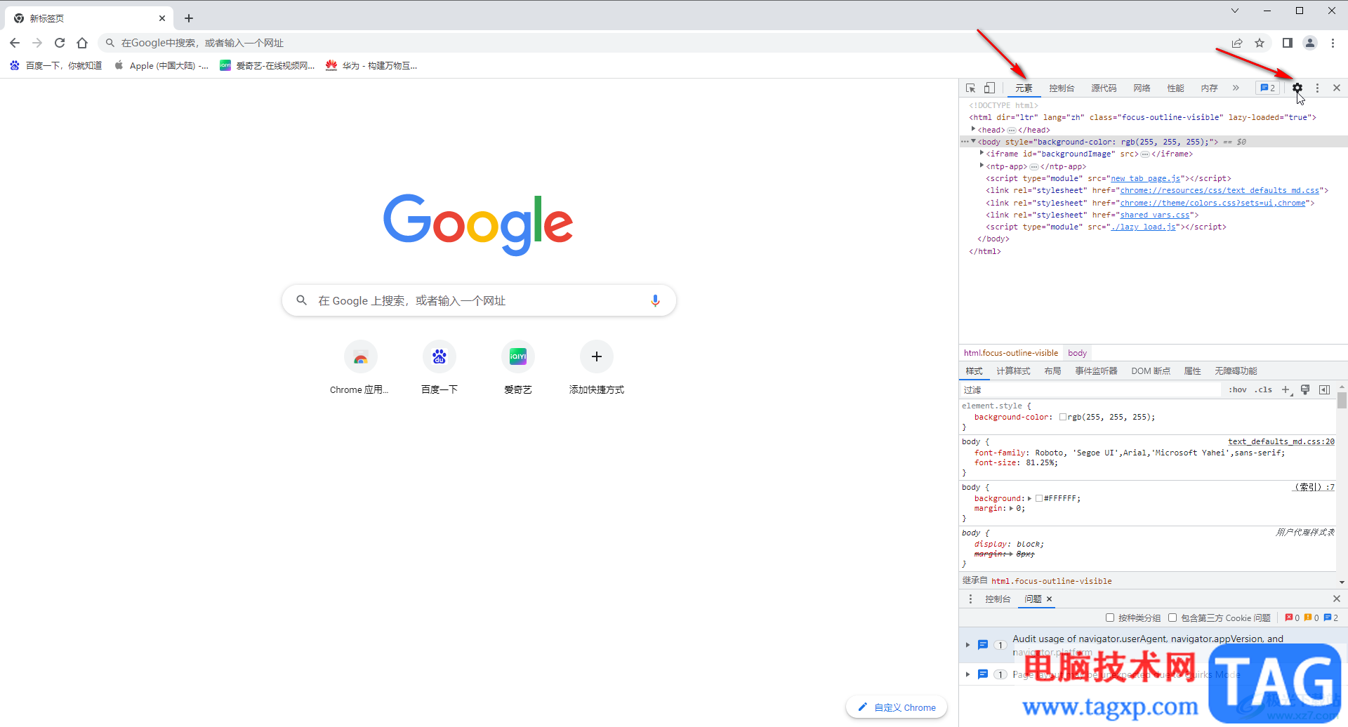Open the Apple (中国大陆) bookmark
The image size is (1348, 727).
coord(161,65)
